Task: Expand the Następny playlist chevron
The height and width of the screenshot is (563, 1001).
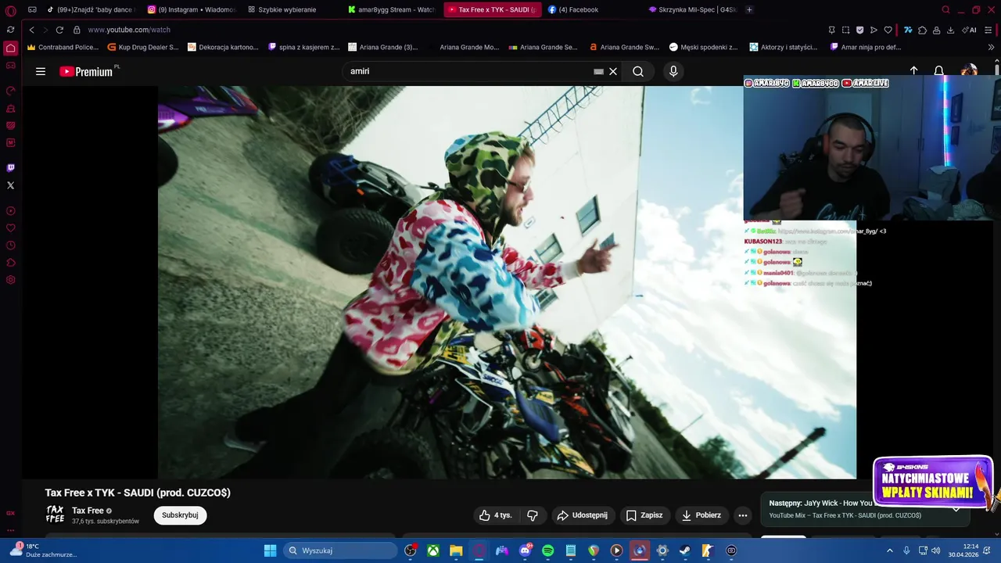Action: point(956,509)
